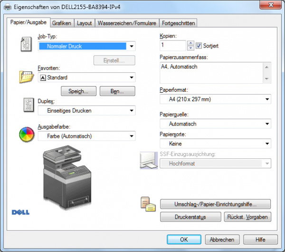The height and width of the screenshot is (252, 285).
Task: Click the Rückst. Vorgaben button
Action: [247, 217]
